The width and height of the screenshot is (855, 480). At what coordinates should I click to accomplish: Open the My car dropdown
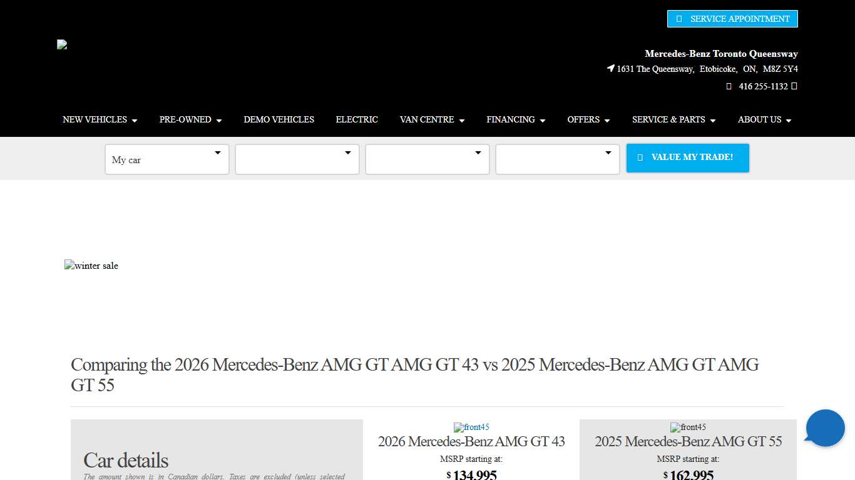point(166,159)
